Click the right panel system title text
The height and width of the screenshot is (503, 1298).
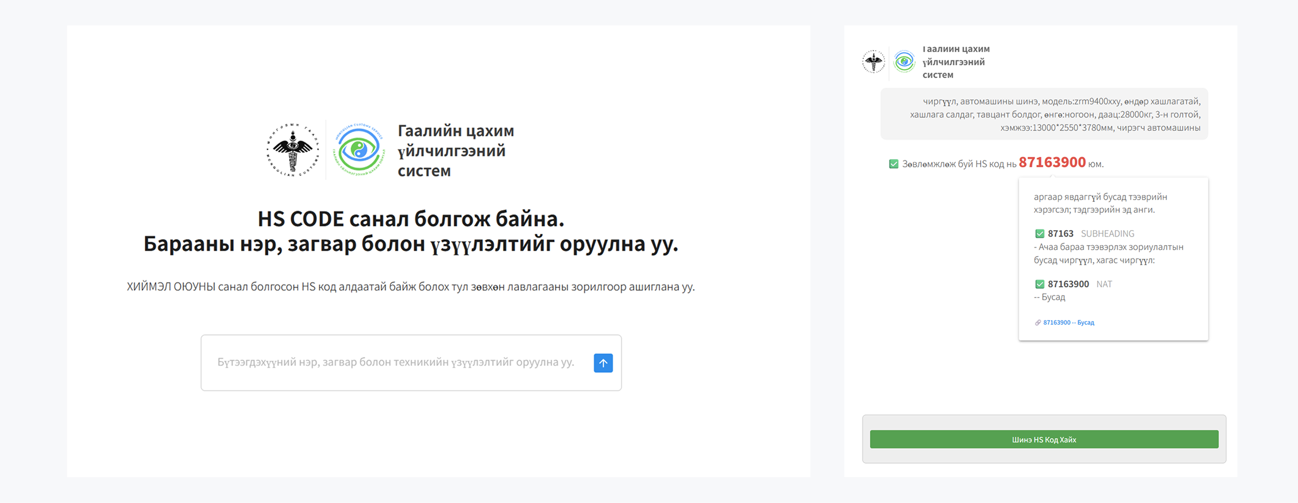click(955, 62)
